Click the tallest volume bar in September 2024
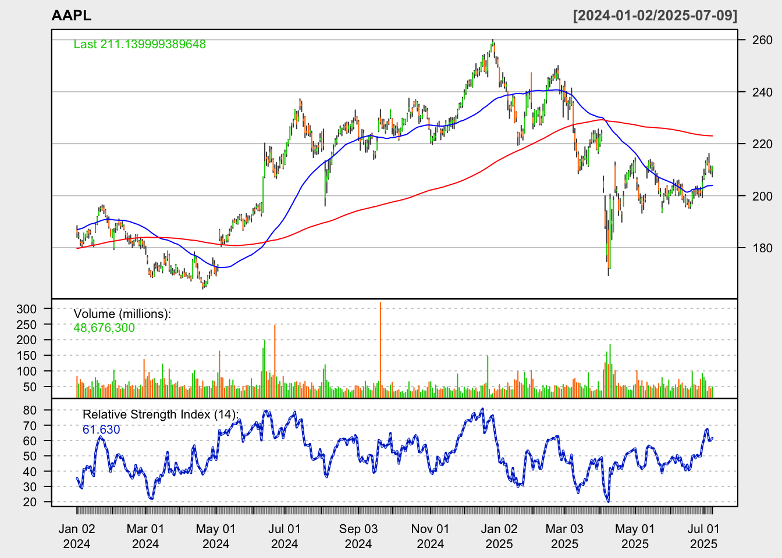The image size is (782, 558). click(x=381, y=349)
